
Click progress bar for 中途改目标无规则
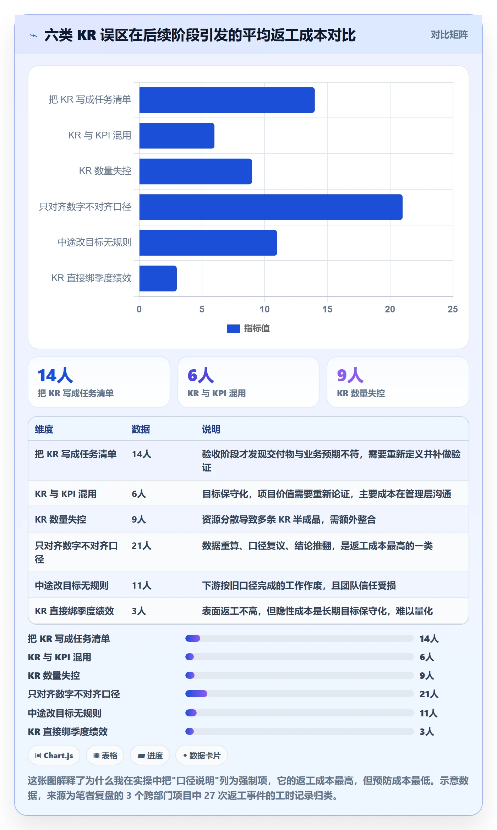300,713
